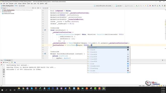
Task: Click the green Run button in toolbar
Action: pos(137,6)
